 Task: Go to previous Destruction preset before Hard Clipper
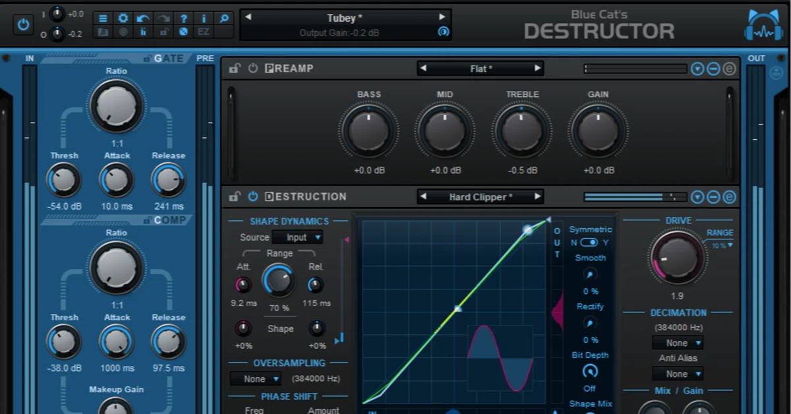[x=424, y=196]
